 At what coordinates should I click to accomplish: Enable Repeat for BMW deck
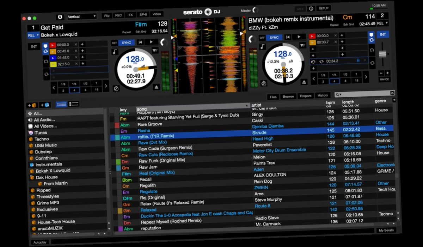pos(335,25)
